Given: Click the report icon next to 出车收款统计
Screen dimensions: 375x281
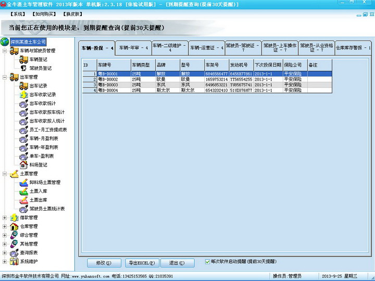Looking at the screenshot, I should [x=23, y=104].
